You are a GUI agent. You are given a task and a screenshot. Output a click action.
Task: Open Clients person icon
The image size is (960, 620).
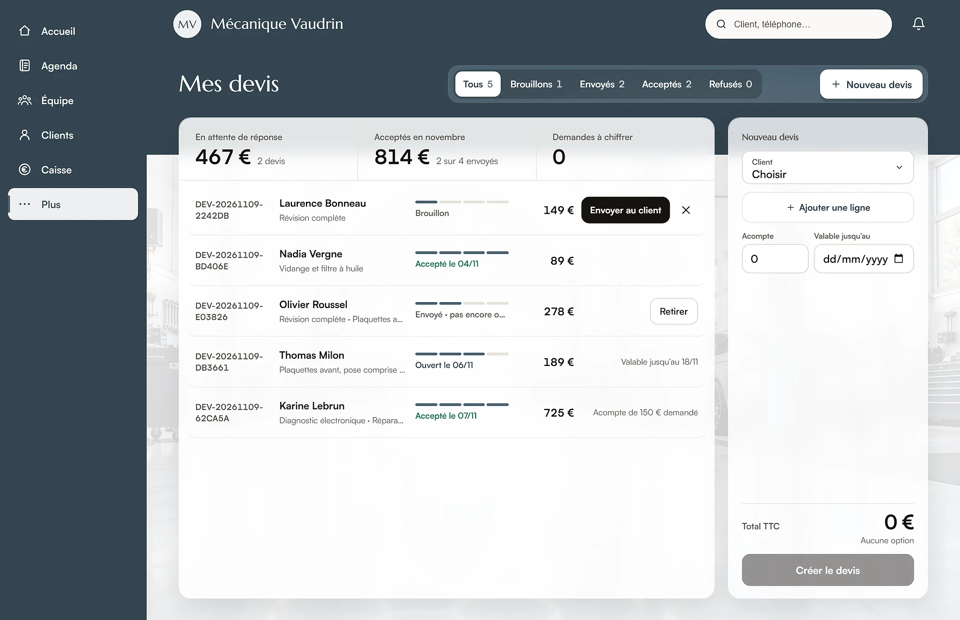pyautogui.click(x=25, y=135)
